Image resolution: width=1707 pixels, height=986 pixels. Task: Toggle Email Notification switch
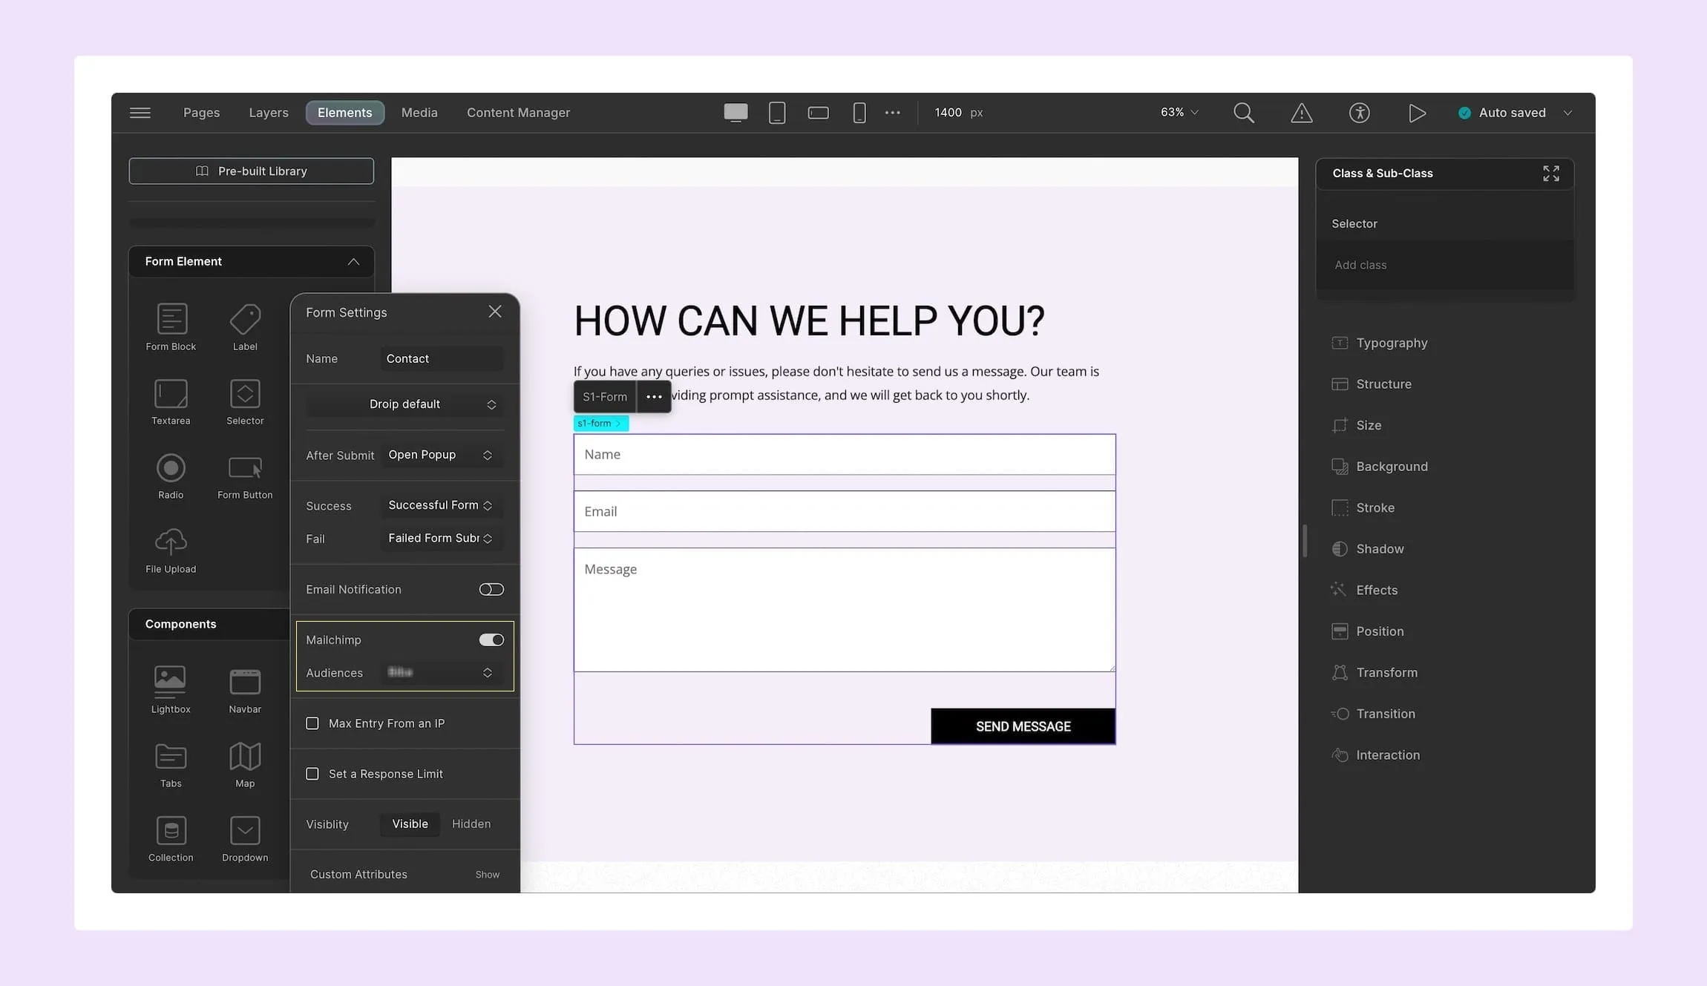[491, 589]
